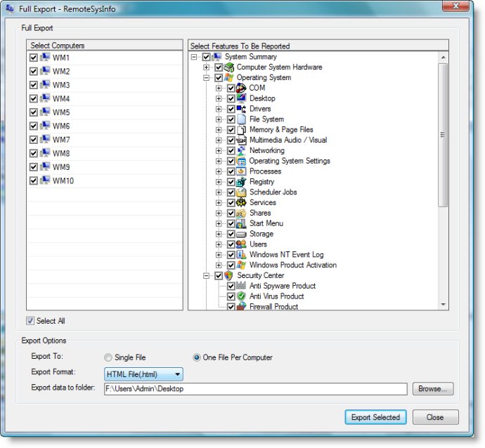
Task: Expand the Services tree node
Action: (x=219, y=202)
